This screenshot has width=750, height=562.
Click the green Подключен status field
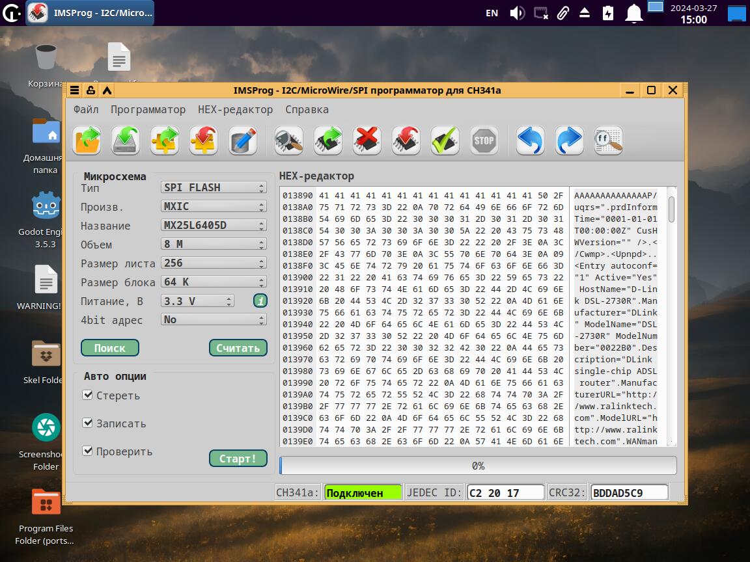(x=363, y=492)
